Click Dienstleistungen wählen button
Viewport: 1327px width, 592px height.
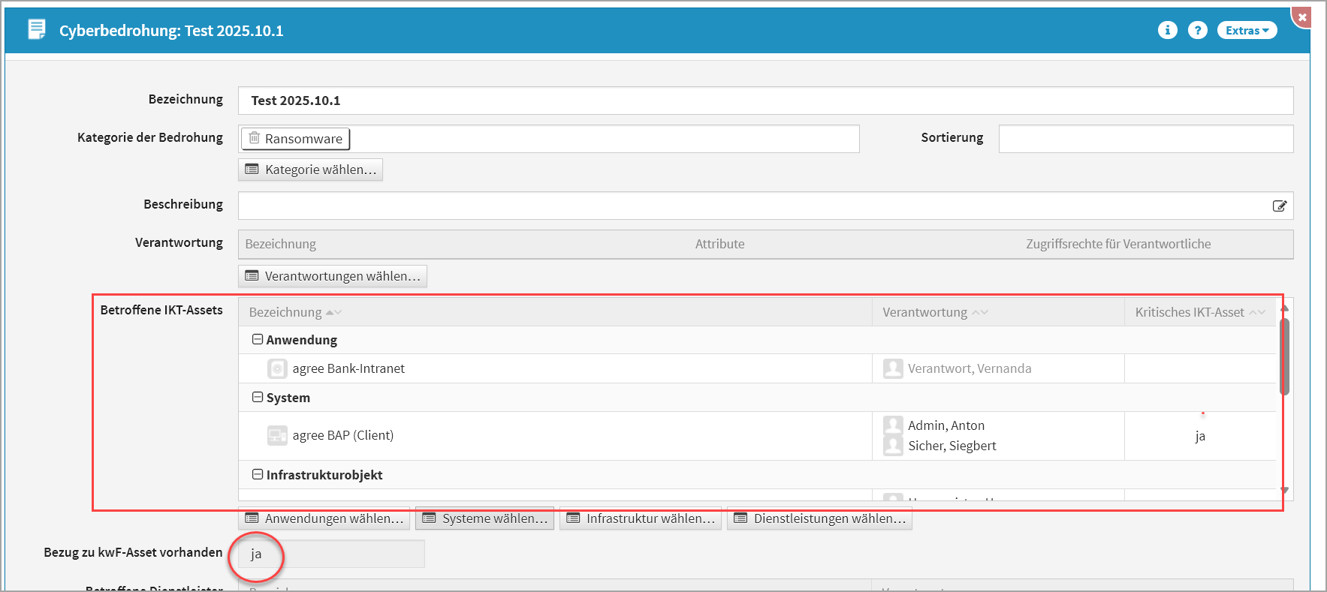click(819, 518)
